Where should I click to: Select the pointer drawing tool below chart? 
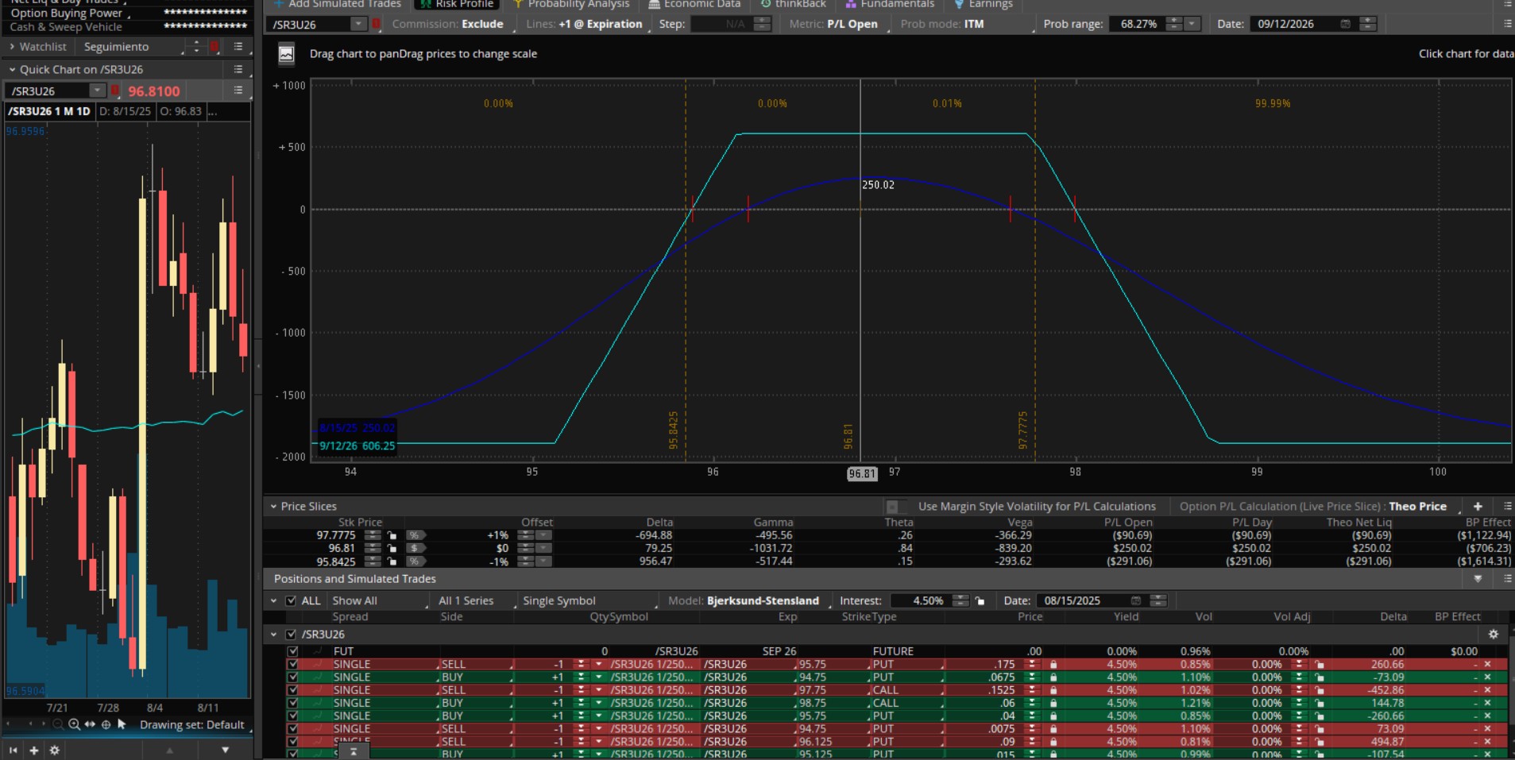point(122,724)
